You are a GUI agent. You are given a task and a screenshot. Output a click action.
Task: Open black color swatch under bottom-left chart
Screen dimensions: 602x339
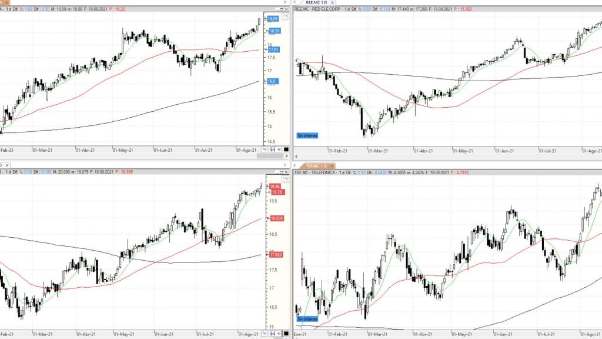pos(286,334)
